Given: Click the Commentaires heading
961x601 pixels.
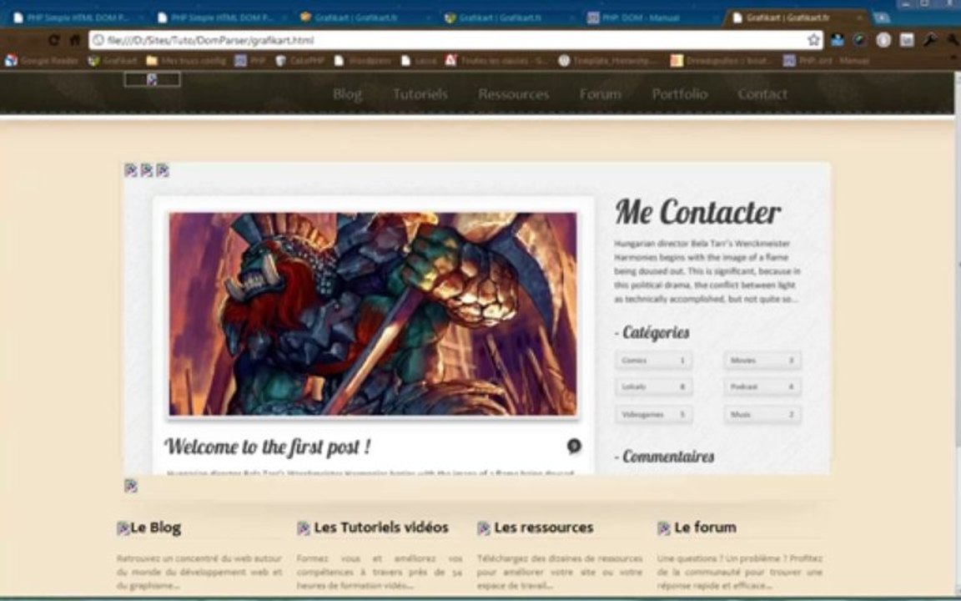Looking at the screenshot, I should click(x=664, y=457).
